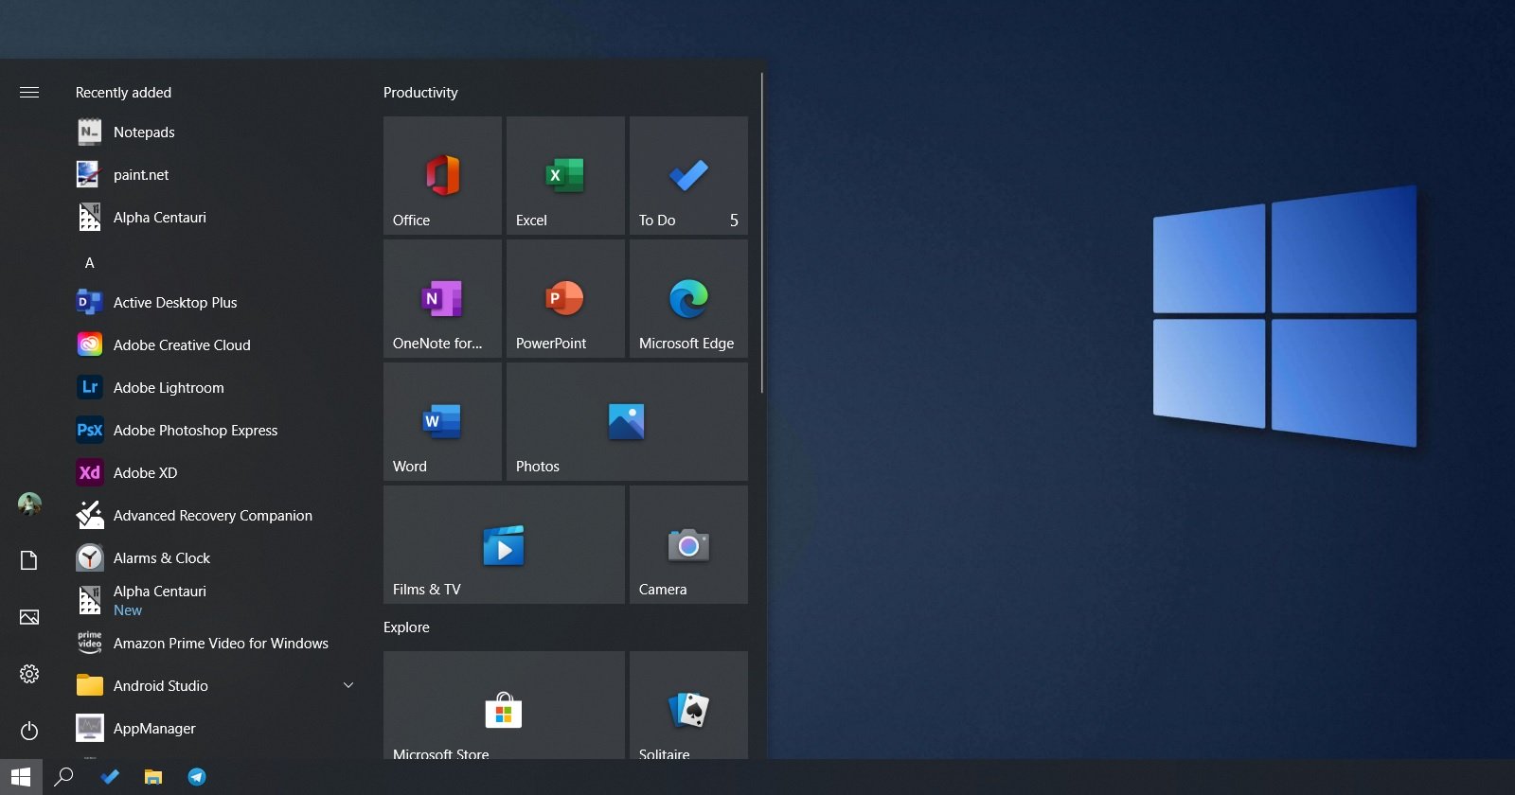Open To Do from the taskbar
This screenshot has height=795, width=1515.
(110, 777)
